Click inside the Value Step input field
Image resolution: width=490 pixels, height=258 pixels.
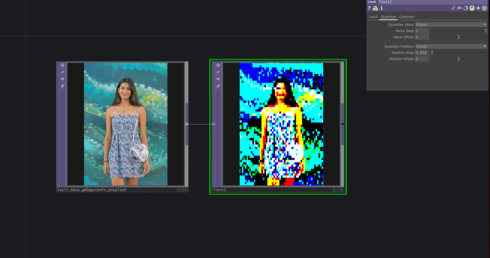(x=421, y=30)
